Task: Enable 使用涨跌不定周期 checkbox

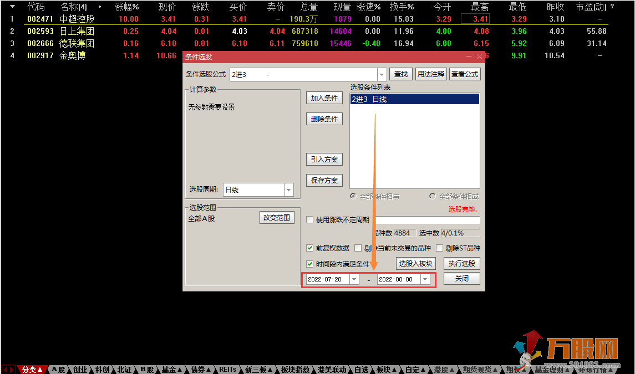Action: pyautogui.click(x=310, y=220)
